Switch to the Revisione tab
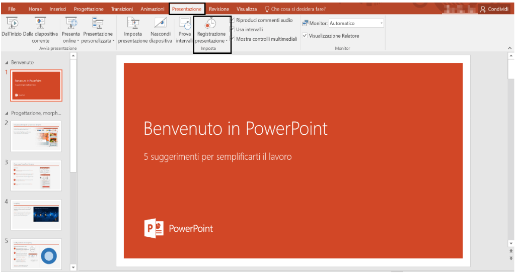 (x=219, y=9)
